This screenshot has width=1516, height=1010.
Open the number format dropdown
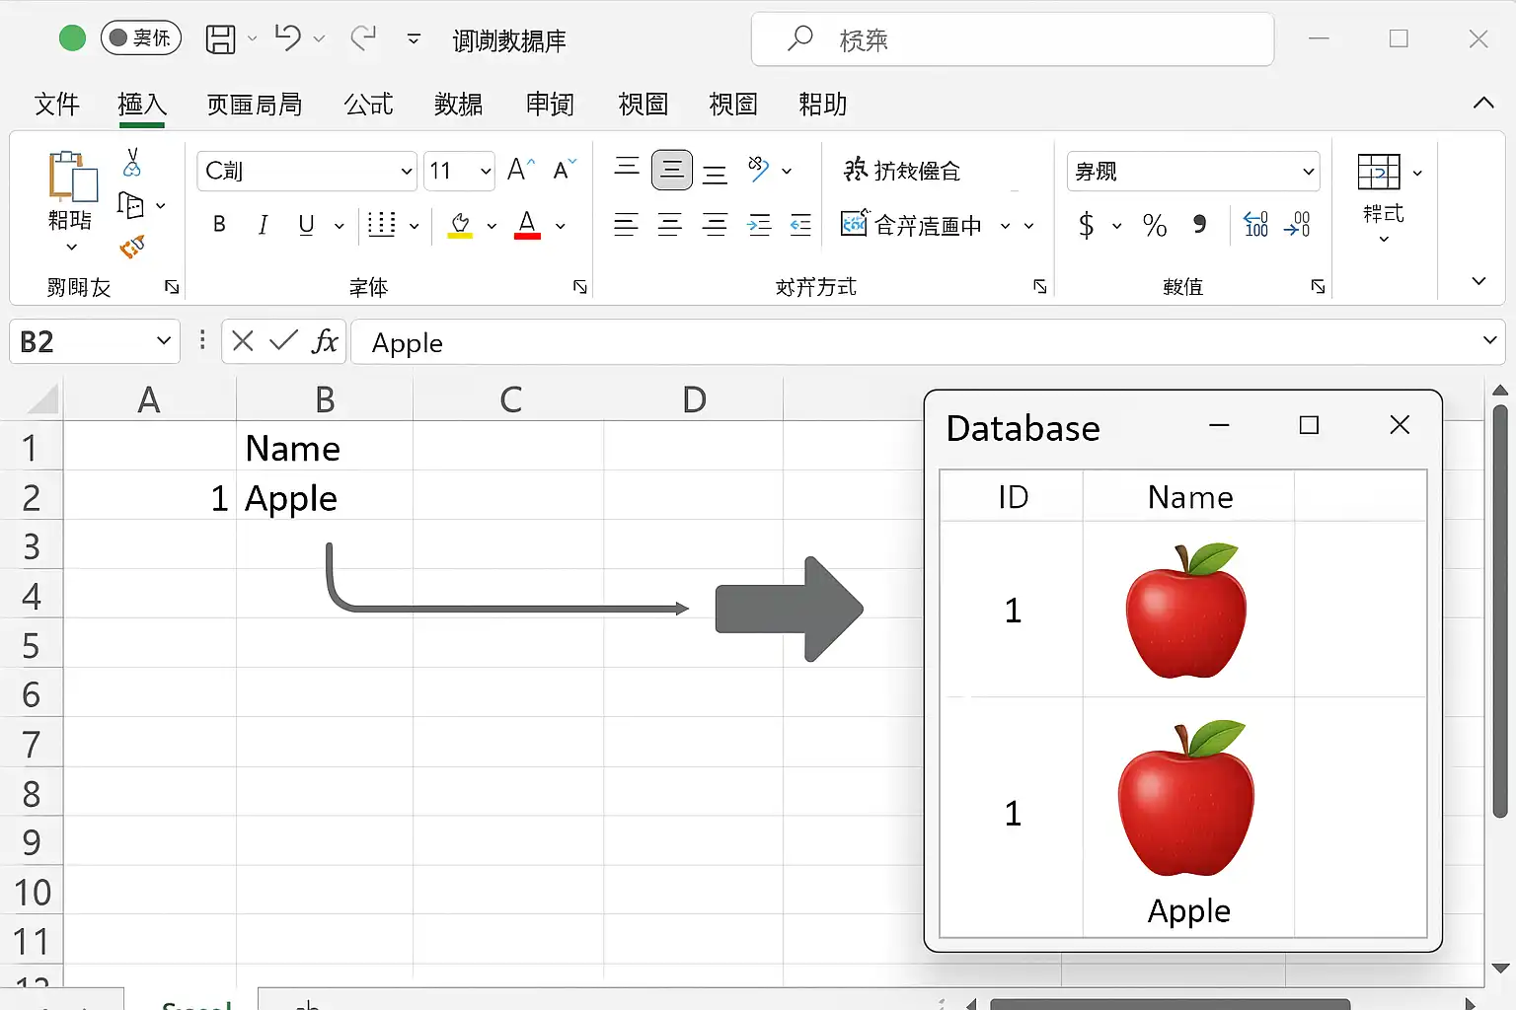click(1309, 172)
